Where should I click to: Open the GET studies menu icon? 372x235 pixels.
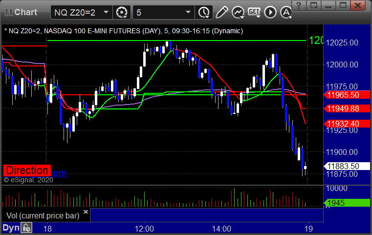point(254,12)
